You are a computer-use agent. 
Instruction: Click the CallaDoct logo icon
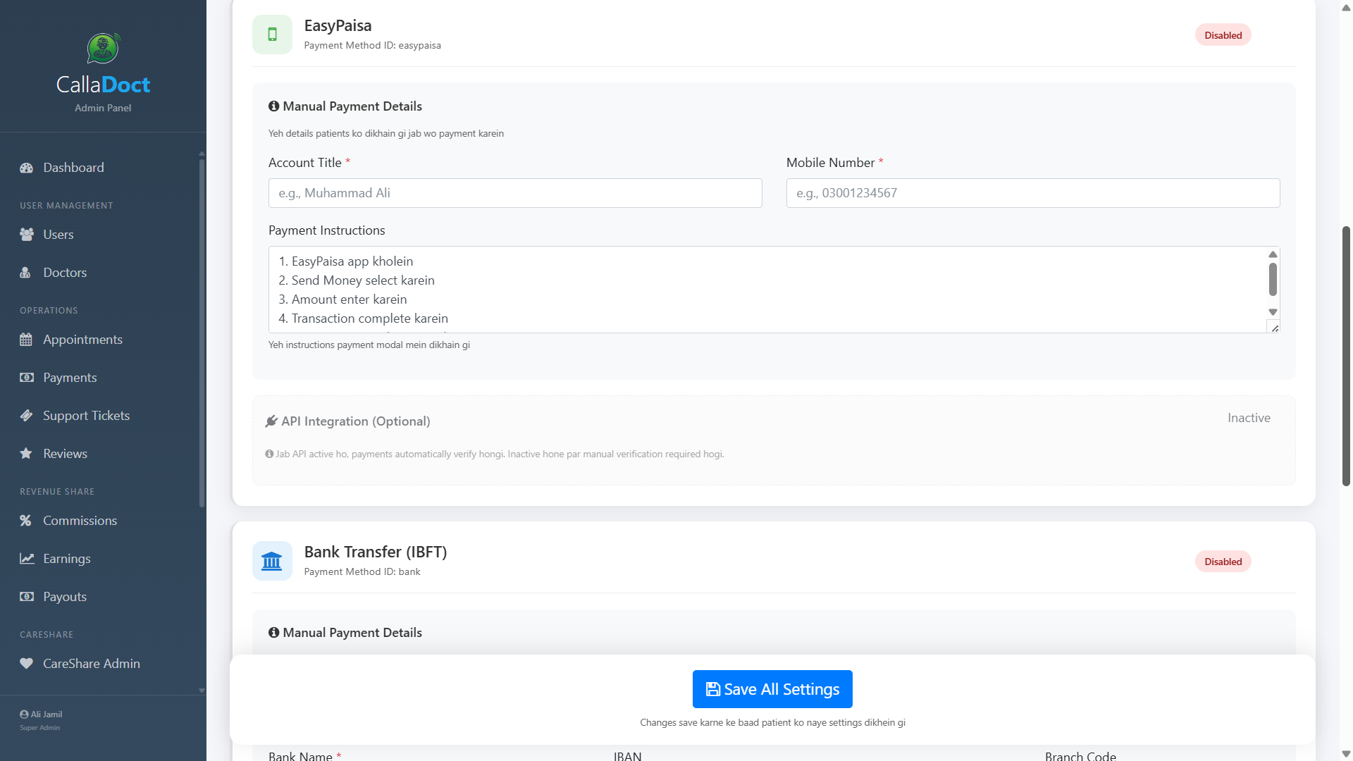click(103, 48)
